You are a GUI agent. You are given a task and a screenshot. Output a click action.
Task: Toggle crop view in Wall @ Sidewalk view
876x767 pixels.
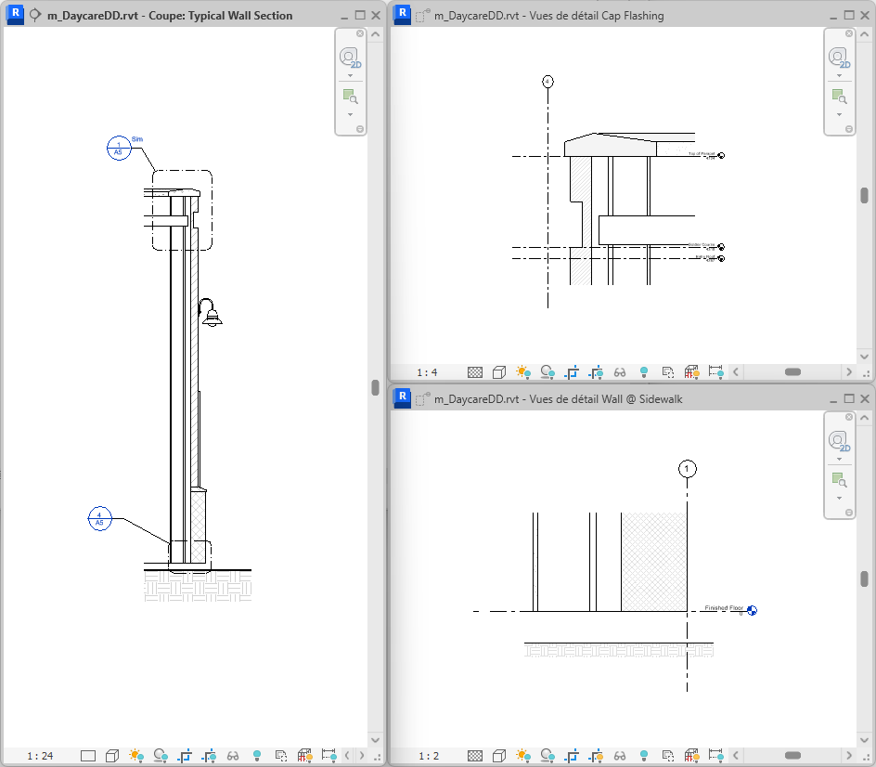(572, 756)
